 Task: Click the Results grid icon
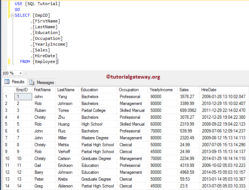7,82
